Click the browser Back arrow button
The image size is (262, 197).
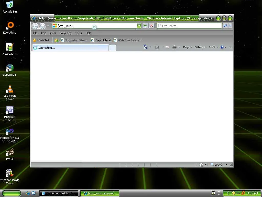click(35, 26)
